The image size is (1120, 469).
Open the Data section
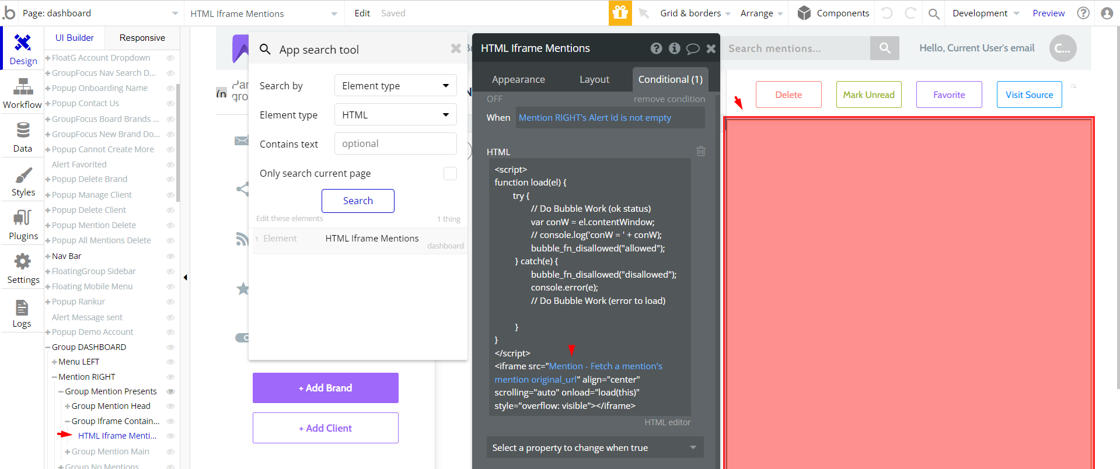click(x=23, y=136)
